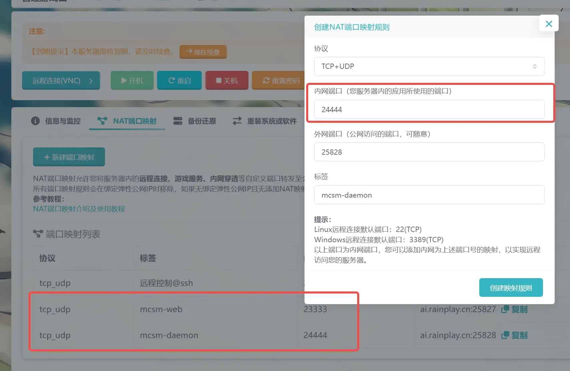Screen dimensions: 570x371
Task: Open the protocol TCP+UDP dropdown
Action: coord(429,66)
